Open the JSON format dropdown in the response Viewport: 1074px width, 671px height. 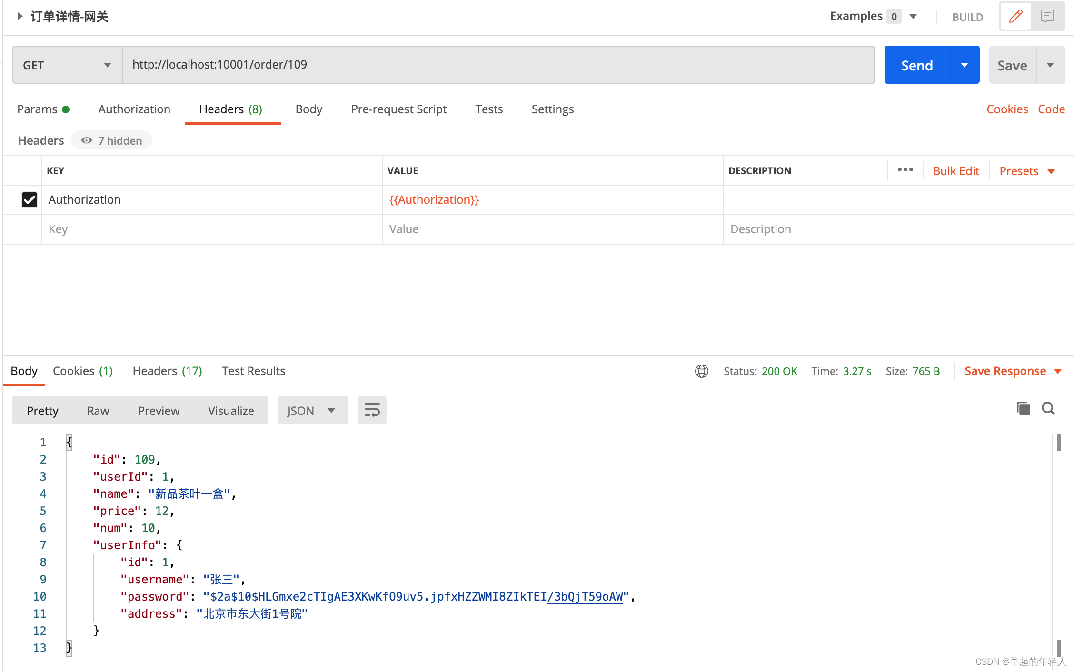pos(312,410)
